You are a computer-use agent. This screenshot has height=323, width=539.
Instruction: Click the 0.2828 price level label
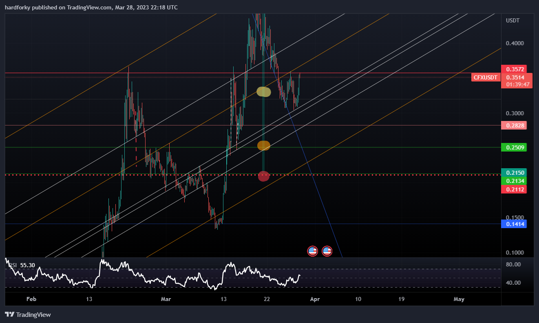(x=514, y=125)
